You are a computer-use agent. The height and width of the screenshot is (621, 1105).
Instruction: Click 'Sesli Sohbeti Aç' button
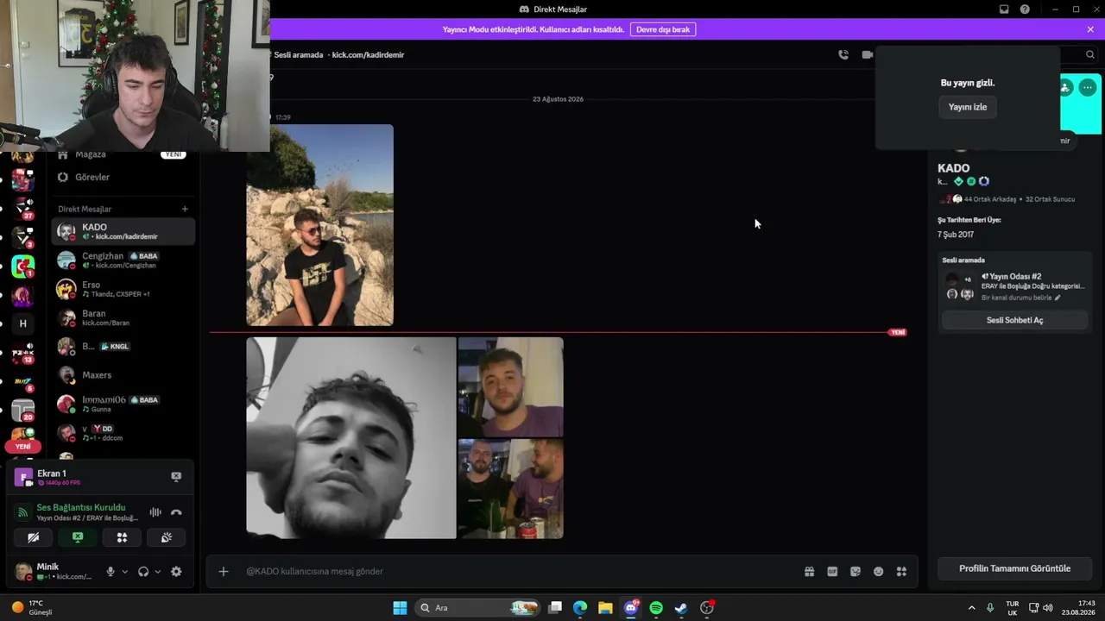(1014, 320)
